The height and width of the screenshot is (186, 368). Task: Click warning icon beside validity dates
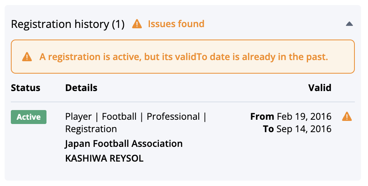pyautogui.click(x=347, y=117)
